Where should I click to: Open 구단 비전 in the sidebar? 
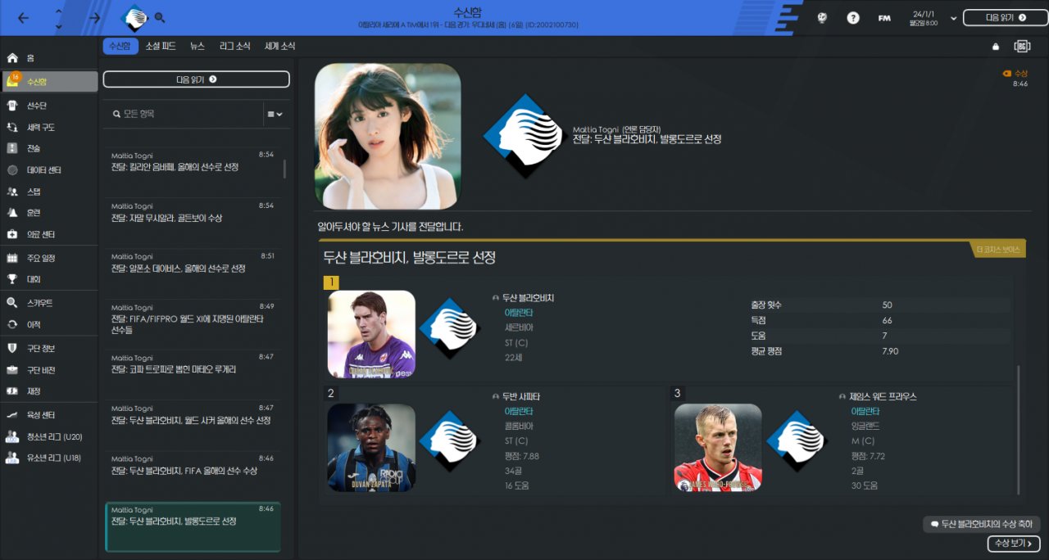[x=49, y=370]
